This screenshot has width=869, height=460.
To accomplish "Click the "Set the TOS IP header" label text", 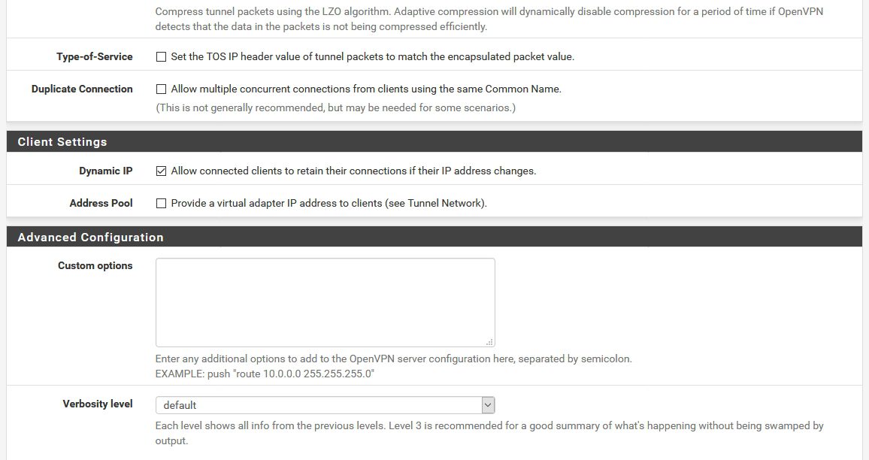I will (372, 56).
